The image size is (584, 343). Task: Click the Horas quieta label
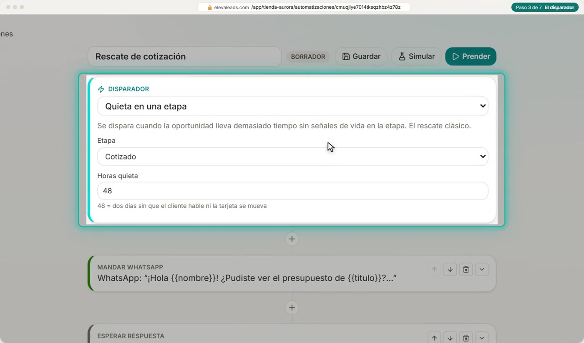click(x=118, y=176)
